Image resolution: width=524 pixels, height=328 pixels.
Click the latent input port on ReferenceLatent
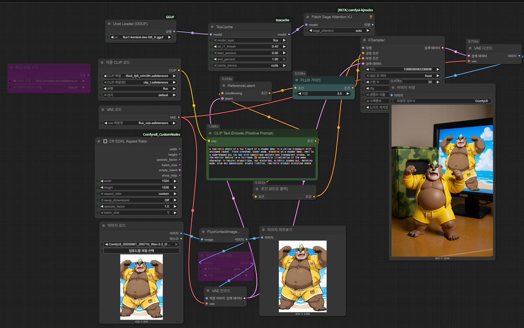click(222, 99)
